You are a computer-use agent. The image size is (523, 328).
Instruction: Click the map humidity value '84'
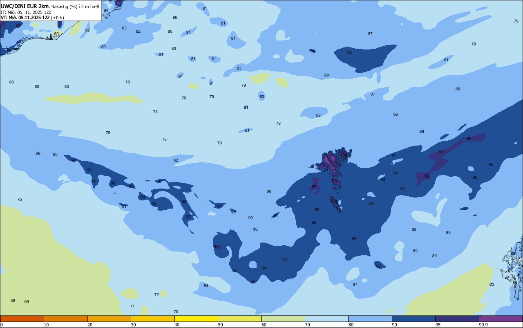(x=206, y=286)
